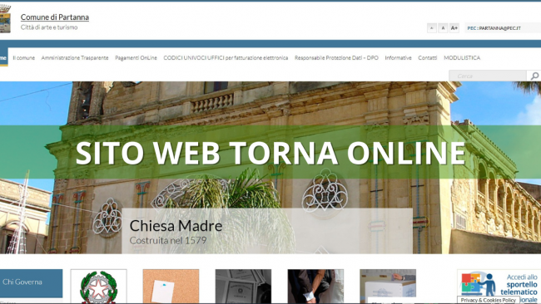Open the MODULISTICA menu item
Image resolution: width=541 pixels, height=304 pixels.
[x=462, y=58]
